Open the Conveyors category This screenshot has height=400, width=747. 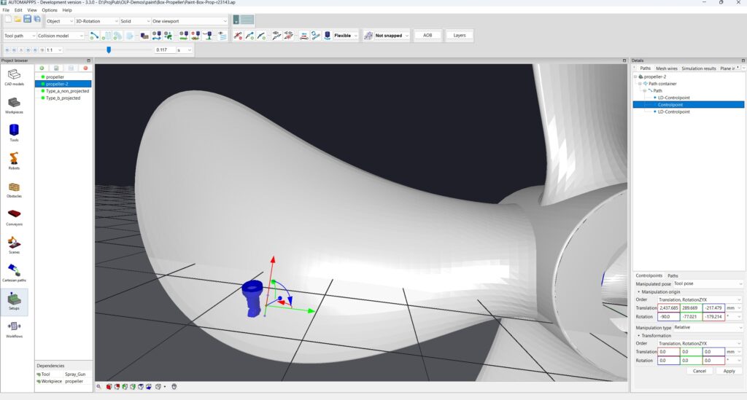[x=14, y=217]
